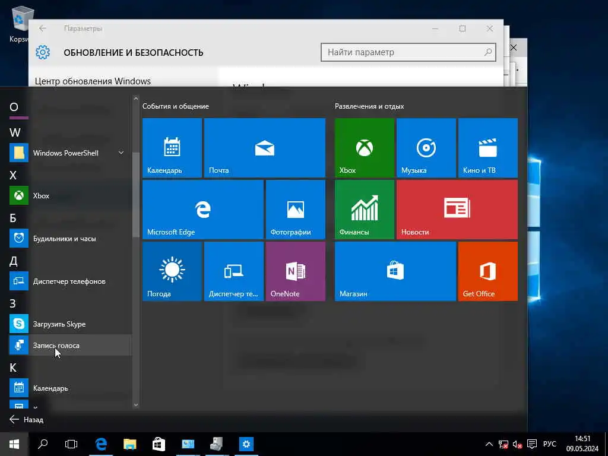
Task: Open the Финансы tile
Action: coord(365,210)
